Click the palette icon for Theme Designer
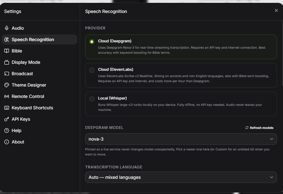Viewport: 283px width, 194px height. click(x=7, y=85)
